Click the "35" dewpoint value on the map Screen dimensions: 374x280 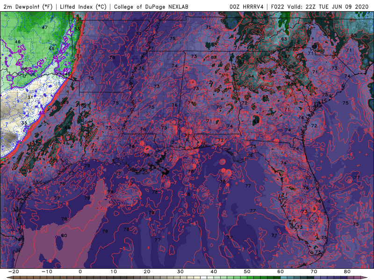click(24, 123)
